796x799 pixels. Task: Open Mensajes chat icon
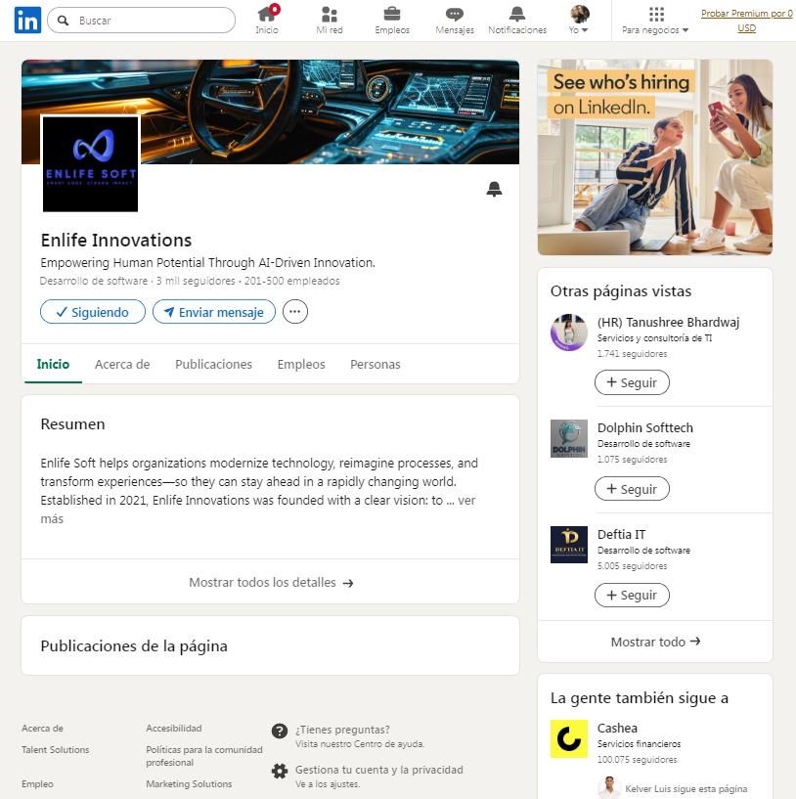point(455,21)
